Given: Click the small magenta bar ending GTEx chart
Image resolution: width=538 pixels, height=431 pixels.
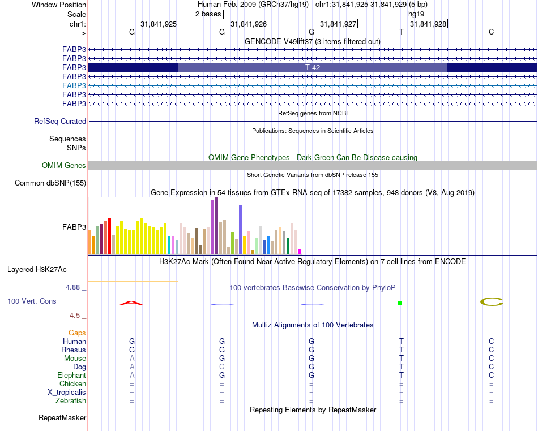Looking at the screenshot, I should tap(300, 252).
